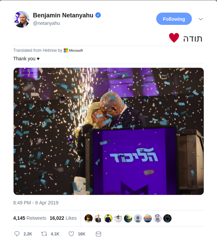The height and width of the screenshot is (247, 217).
Task: Toggle the Following button
Action: click(174, 19)
